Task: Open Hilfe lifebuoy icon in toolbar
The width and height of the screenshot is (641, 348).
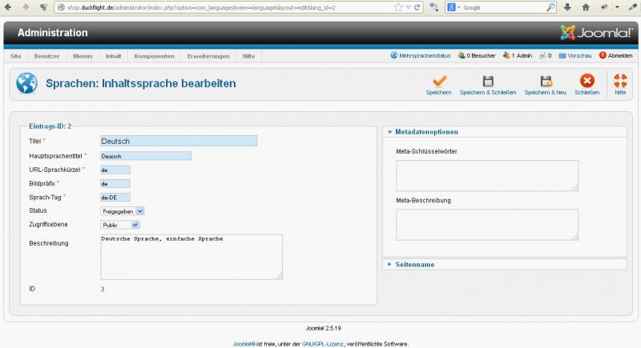Action: click(620, 81)
